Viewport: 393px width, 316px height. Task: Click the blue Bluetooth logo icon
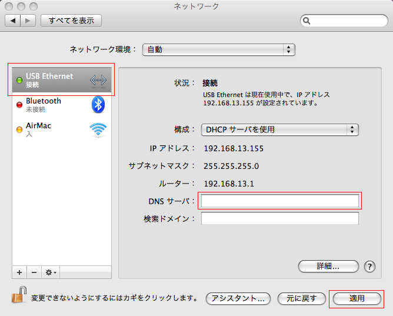click(x=98, y=105)
